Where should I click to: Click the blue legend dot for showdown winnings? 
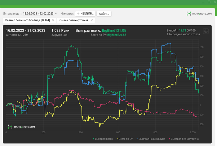[x=137, y=139]
